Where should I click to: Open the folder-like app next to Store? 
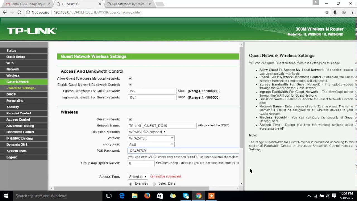pyautogui.click(x=173, y=196)
